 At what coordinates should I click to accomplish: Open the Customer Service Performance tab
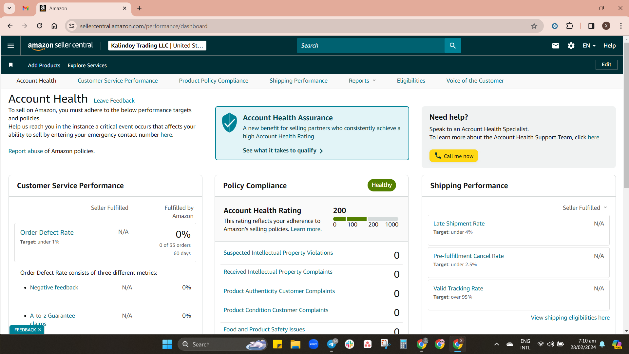point(118,81)
